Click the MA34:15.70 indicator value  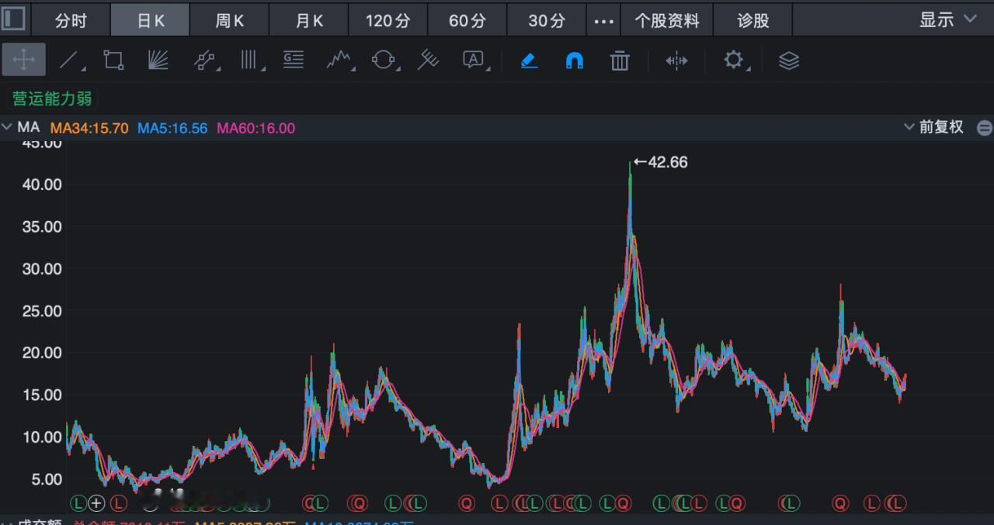[x=89, y=128]
